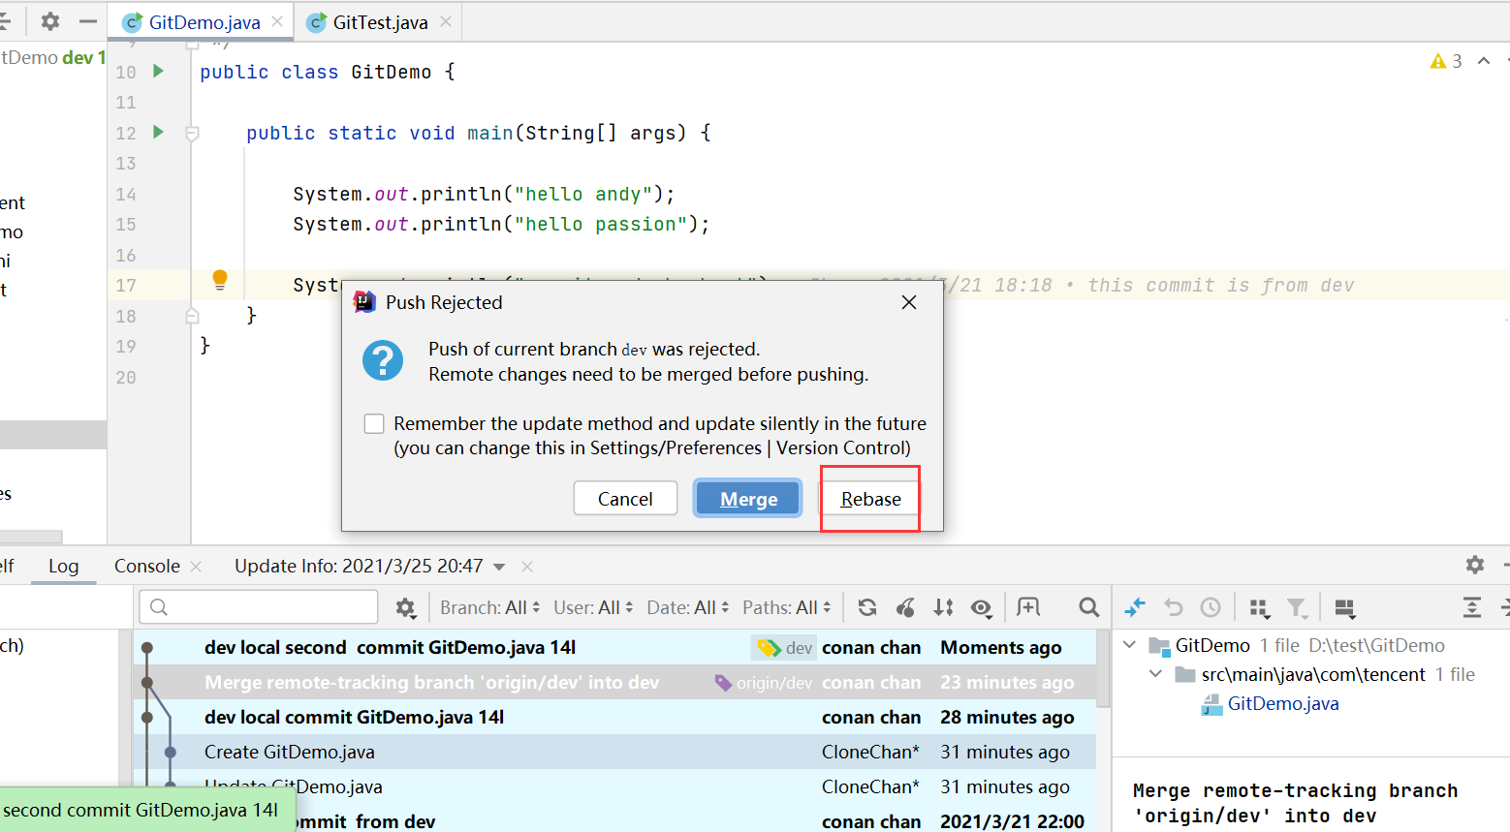Open project panel settings gear

(50, 21)
